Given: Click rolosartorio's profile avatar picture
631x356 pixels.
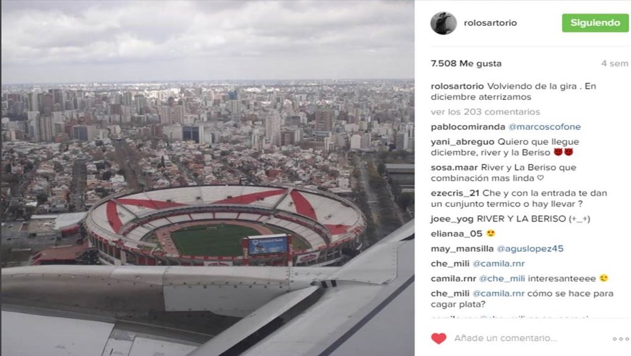Looking at the screenshot, I should [444, 23].
